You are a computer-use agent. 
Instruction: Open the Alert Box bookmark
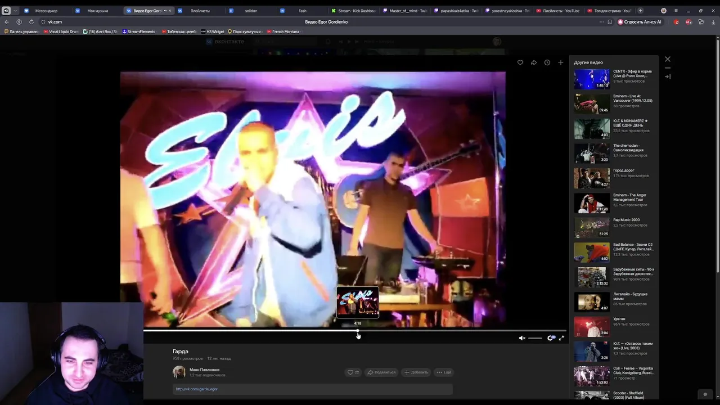(100, 31)
